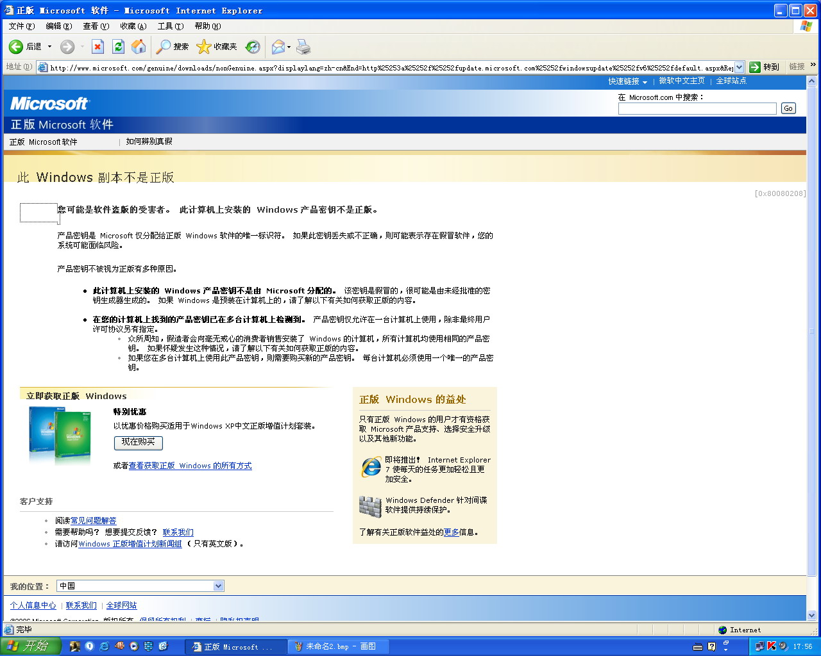Click the 转到 go button beside address bar
Viewport: 821px width, 656px height.
tap(765, 67)
